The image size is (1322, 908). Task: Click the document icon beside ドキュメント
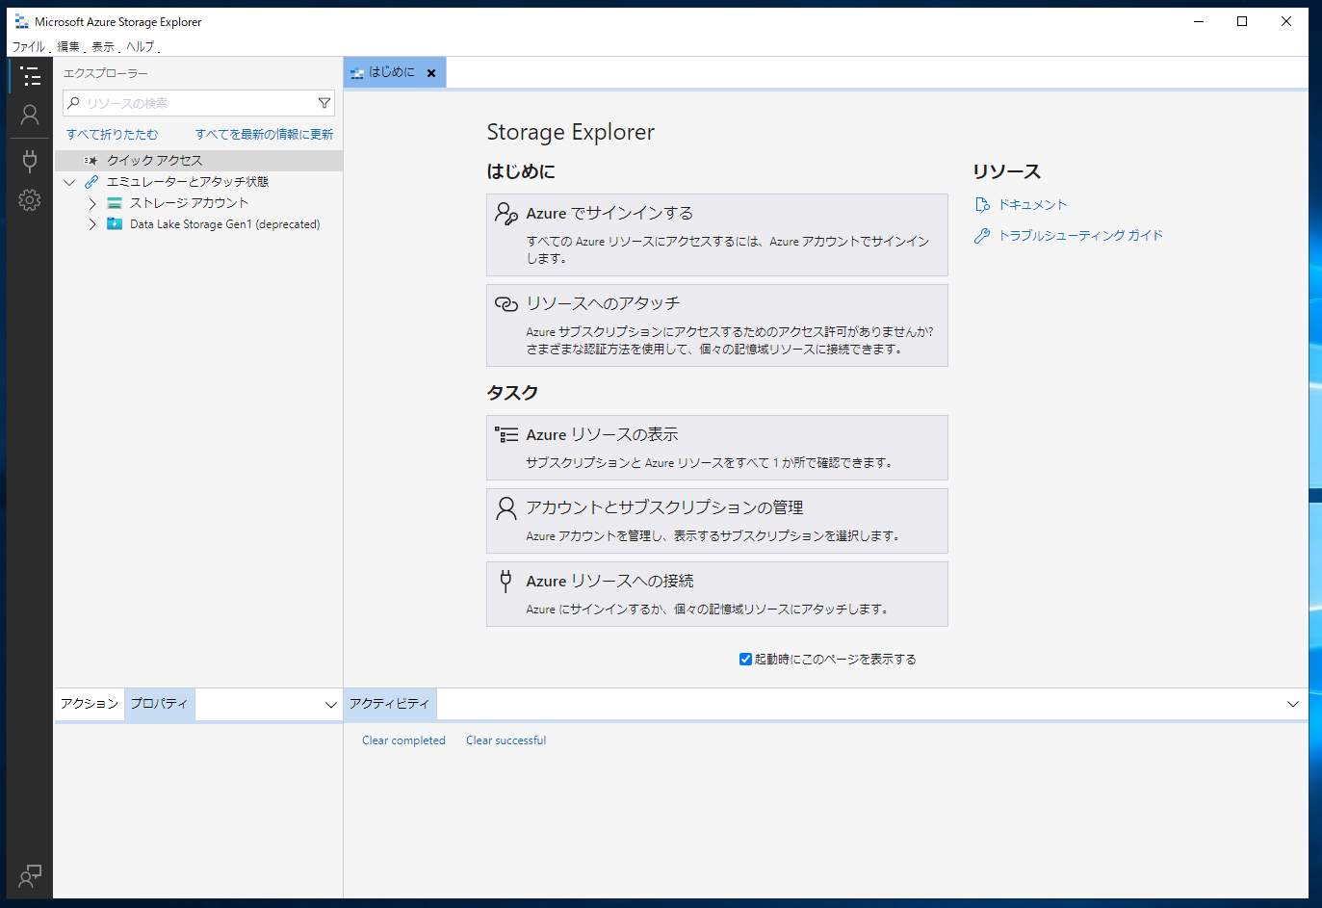pyautogui.click(x=982, y=204)
